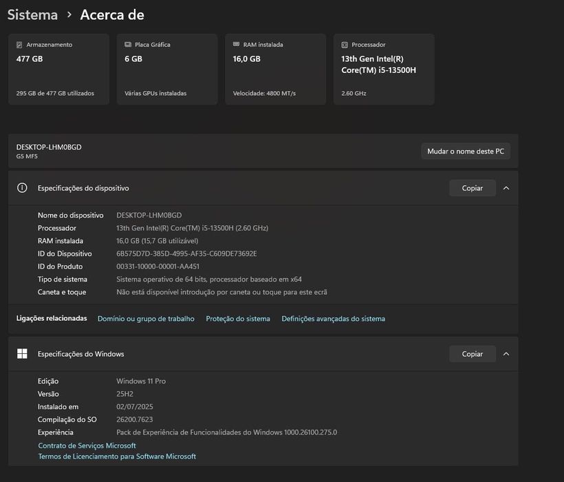Select the Processador value with 2.60 GHz
This screenshot has width=564, height=482.
click(x=192, y=228)
